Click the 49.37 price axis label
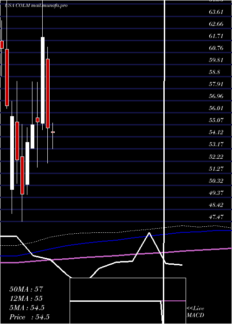This screenshot has width=232, height=324. 216,193
